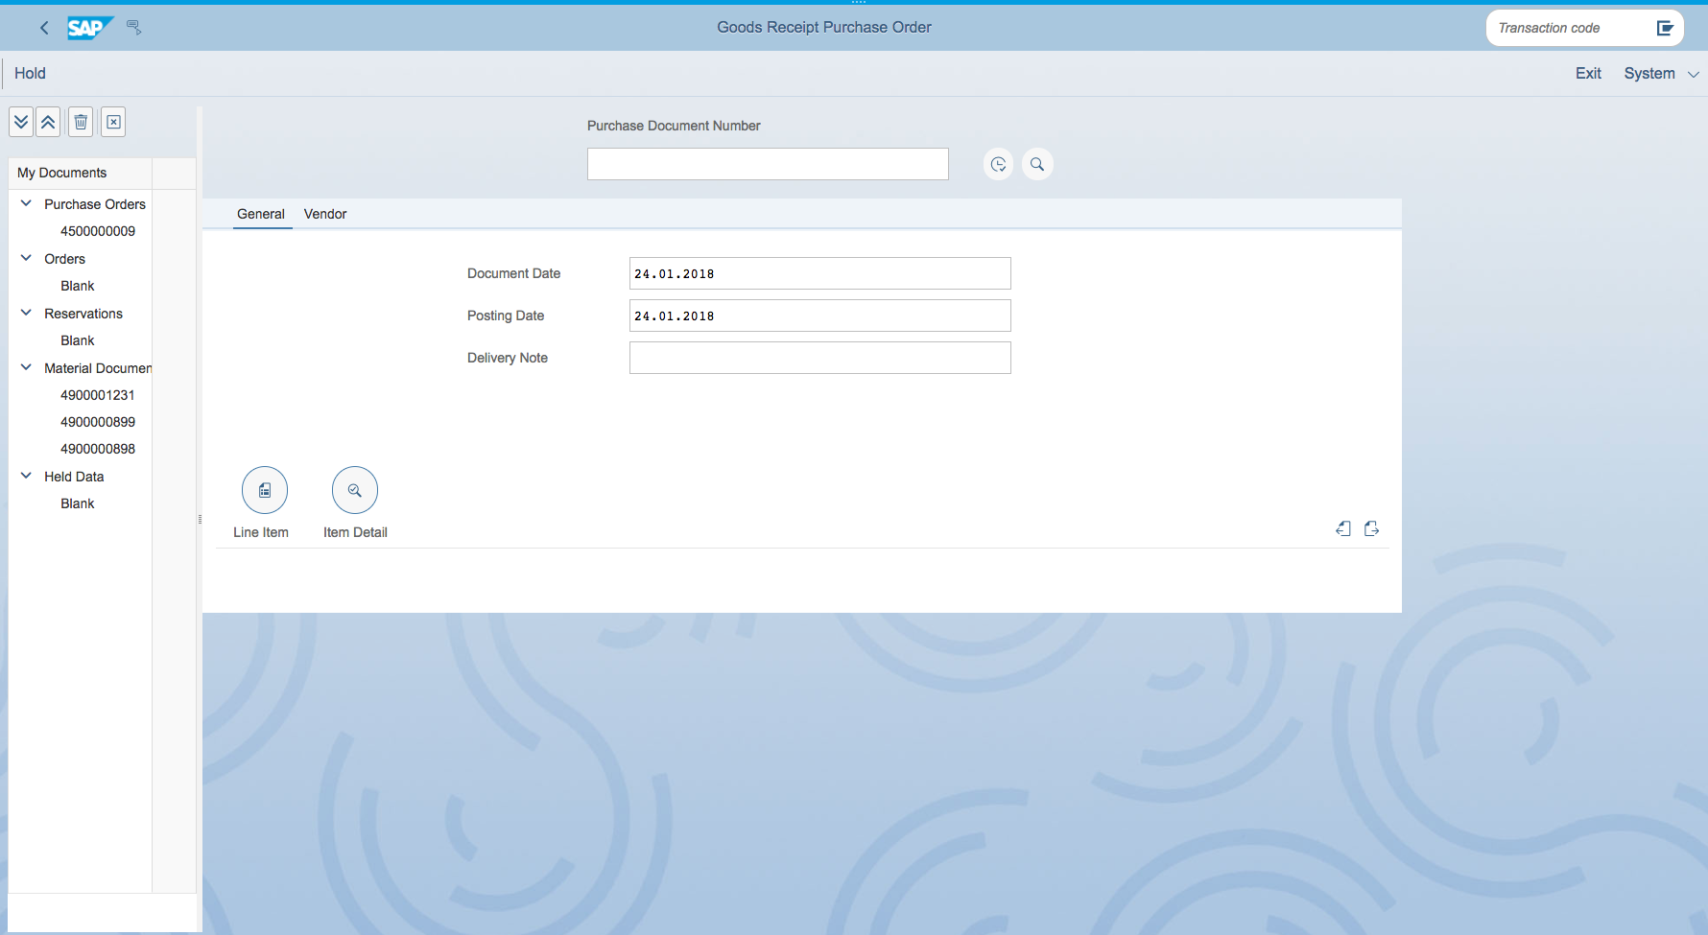This screenshot has width=1708, height=935.
Task: Close the document overview panel
Action: coord(113,122)
